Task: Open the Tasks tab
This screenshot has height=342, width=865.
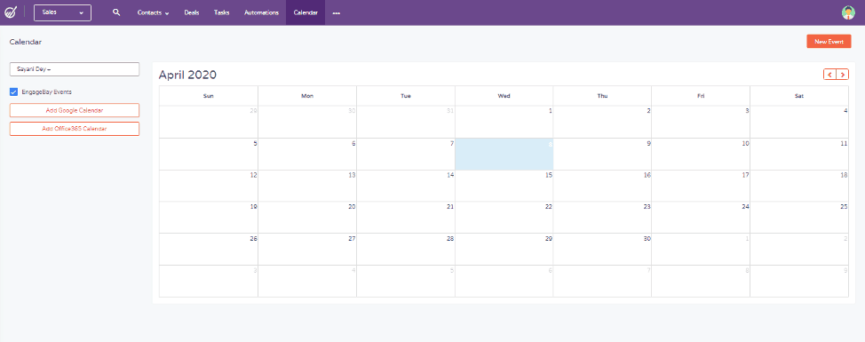Action: (222, 12)
